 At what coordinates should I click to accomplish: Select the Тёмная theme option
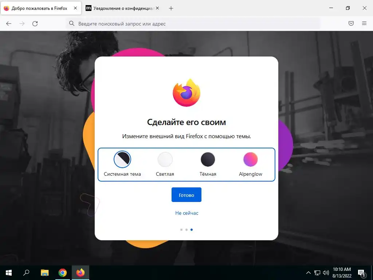coord(208,164)
